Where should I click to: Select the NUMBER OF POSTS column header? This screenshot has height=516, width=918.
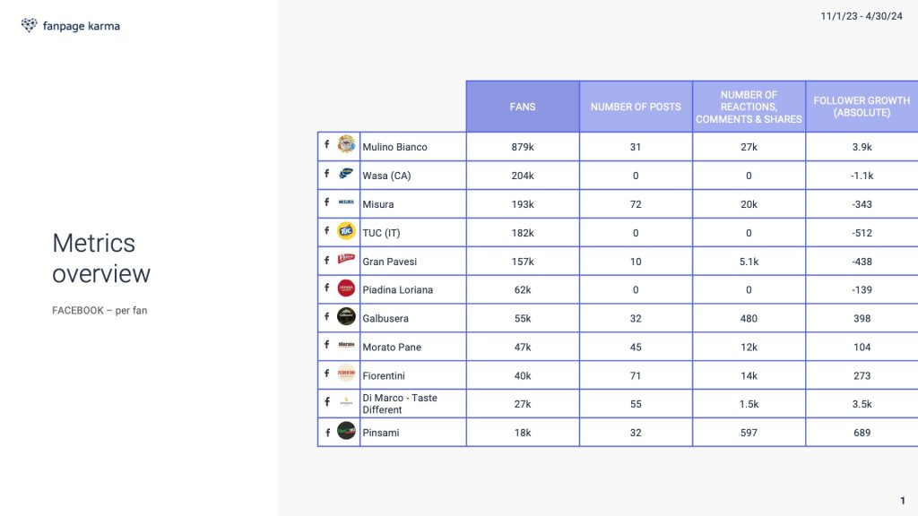636,107
